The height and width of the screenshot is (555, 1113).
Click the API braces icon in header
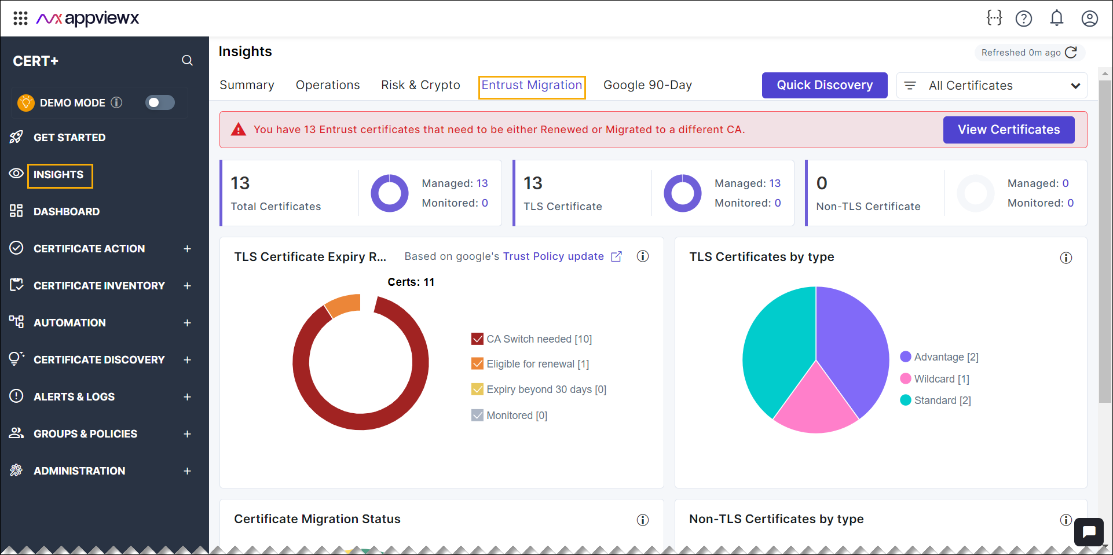[994, 19]
